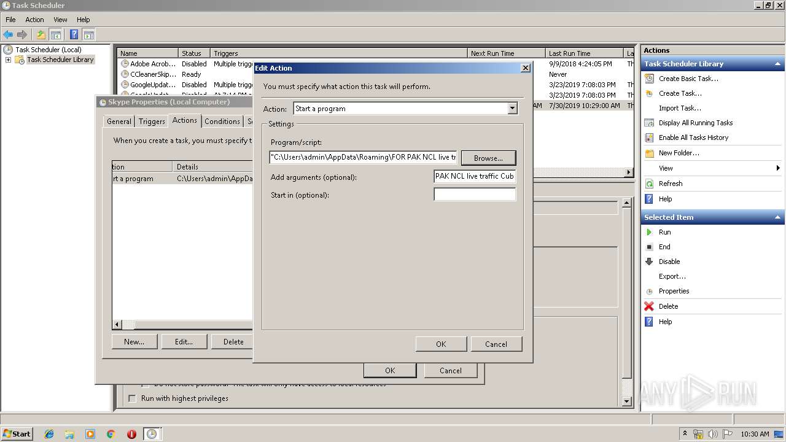This screenshot has height=442, width=786.
Task: Select Task Scheduler (Local) tree root
Action: click(48, 50)
